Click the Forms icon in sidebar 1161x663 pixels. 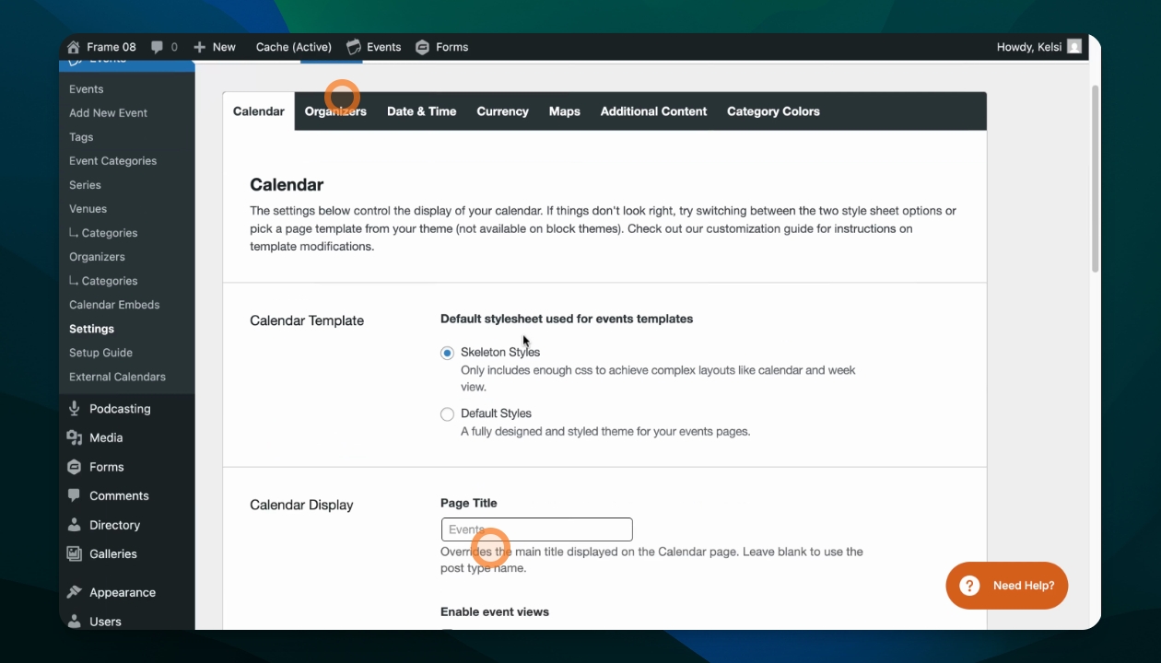click(75, 467)
